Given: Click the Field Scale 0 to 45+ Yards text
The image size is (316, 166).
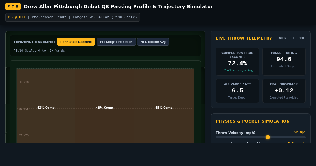Looking at the screenshot, I should [x=39, y=51].
